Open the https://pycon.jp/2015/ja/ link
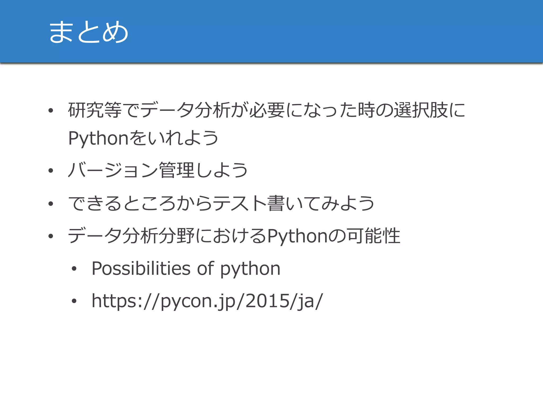 (x=207, y=301)
